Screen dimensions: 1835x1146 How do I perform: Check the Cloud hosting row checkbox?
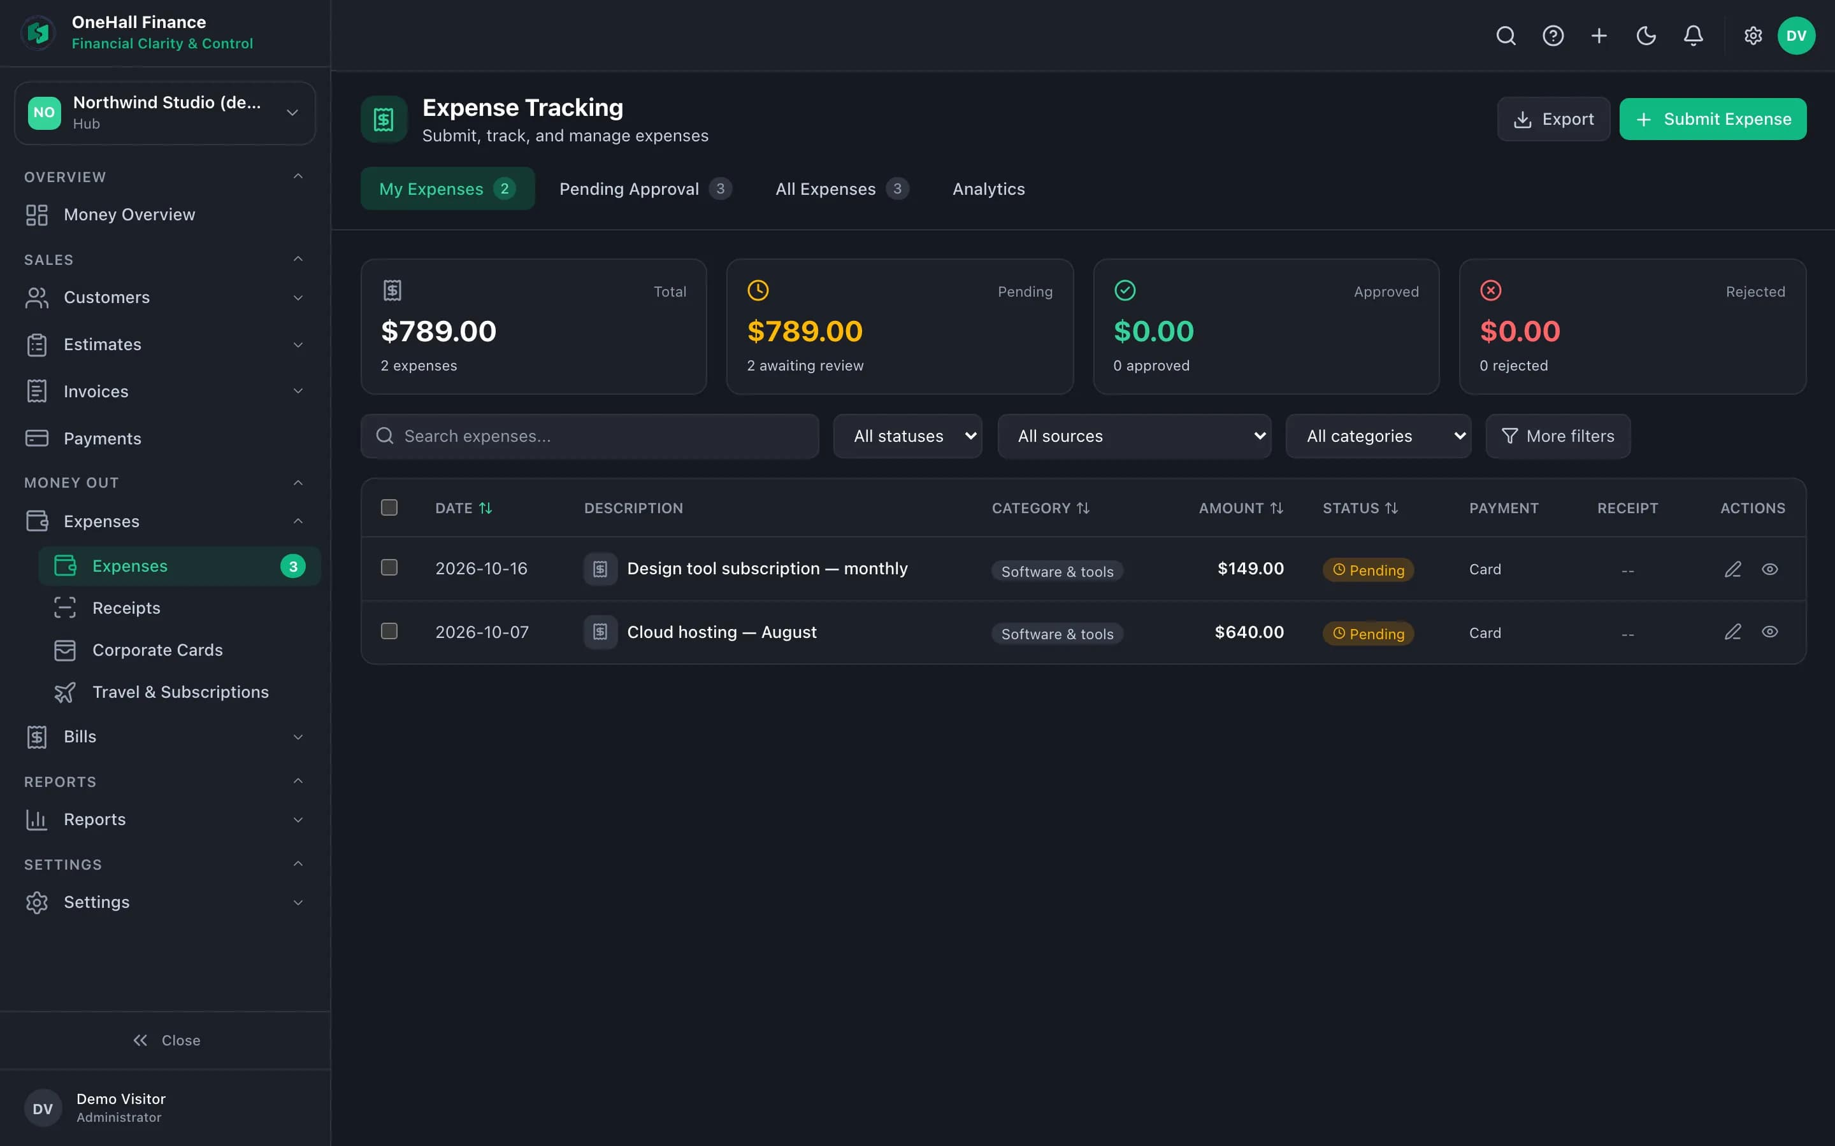pos(389,632)
